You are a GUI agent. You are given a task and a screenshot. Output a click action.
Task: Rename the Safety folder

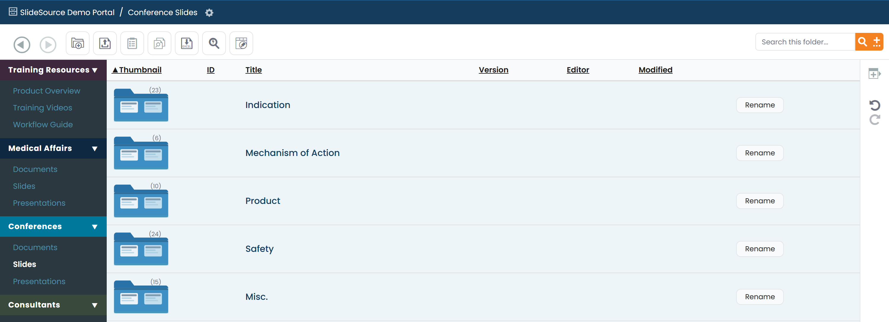coord(760,249)
